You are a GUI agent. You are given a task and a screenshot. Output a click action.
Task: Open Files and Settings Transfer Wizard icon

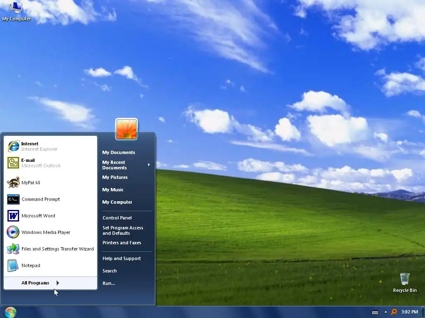[x=13, y=249]
